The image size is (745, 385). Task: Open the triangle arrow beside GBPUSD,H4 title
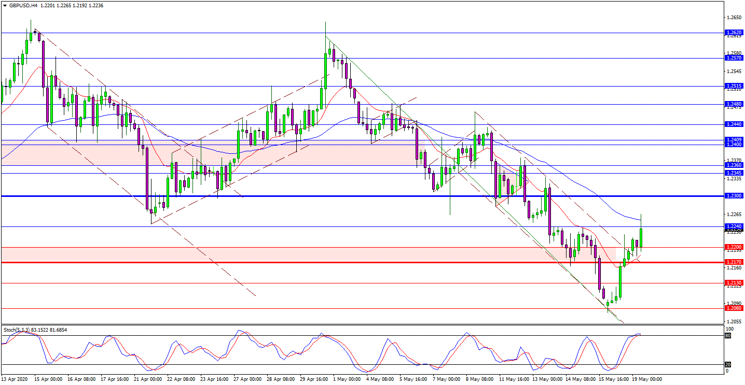pos(4,5)
